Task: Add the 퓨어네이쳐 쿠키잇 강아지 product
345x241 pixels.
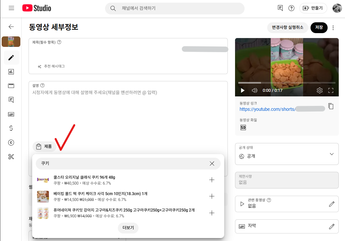Action: point(212,213)
